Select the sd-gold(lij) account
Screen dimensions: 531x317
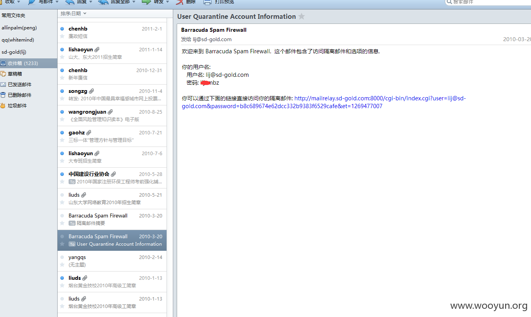tap(14, 52)
